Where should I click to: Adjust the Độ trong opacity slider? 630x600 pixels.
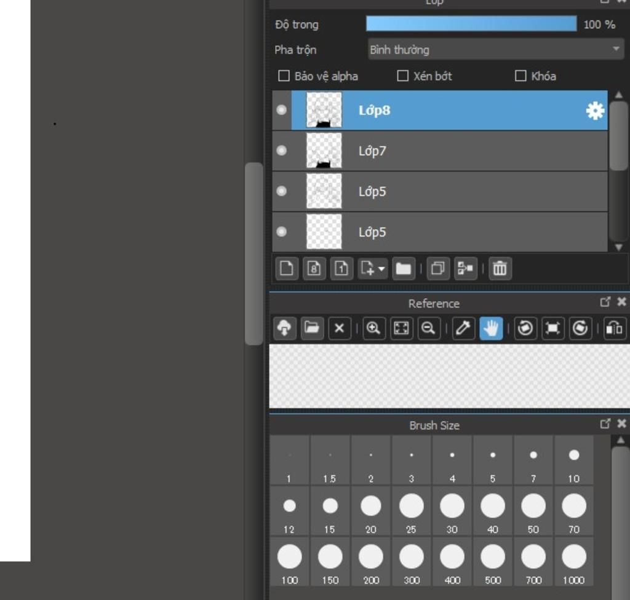pos(471,24)
